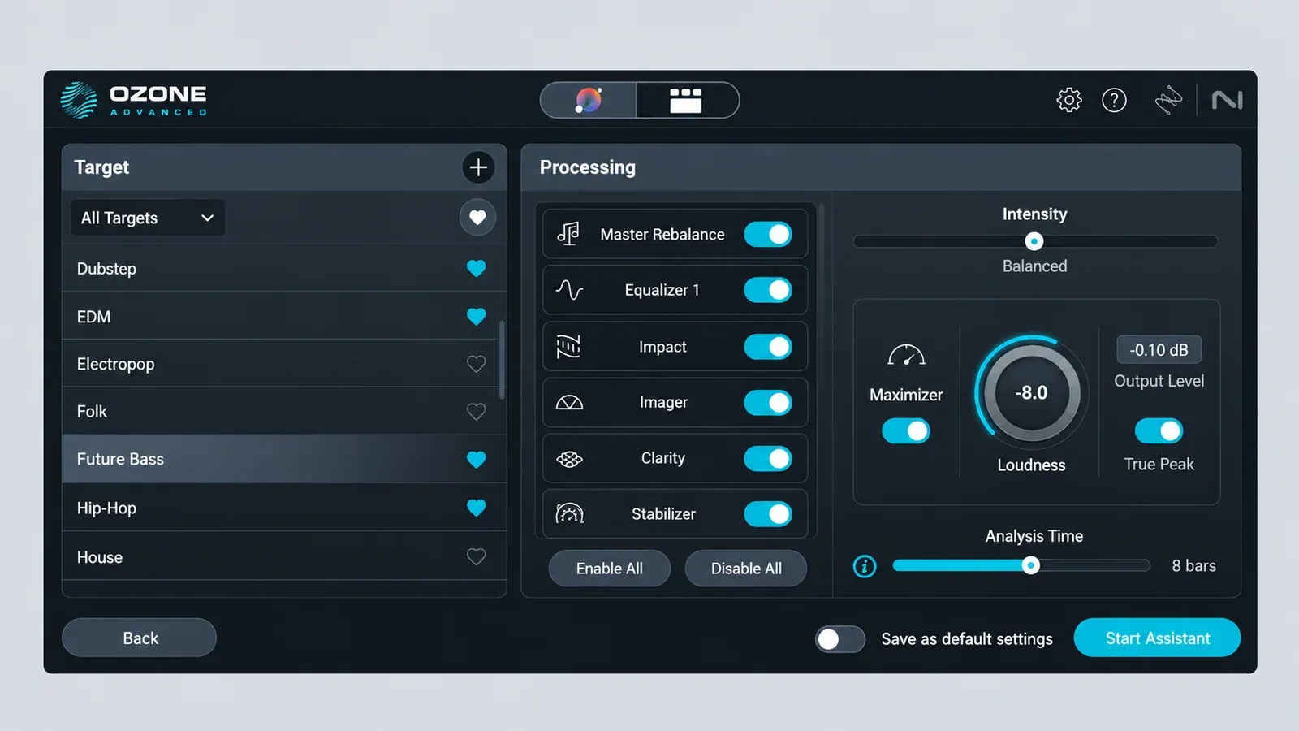Filter targets by favorites heart button
The height and width of the screenshot is (731, 1299).
477,217
